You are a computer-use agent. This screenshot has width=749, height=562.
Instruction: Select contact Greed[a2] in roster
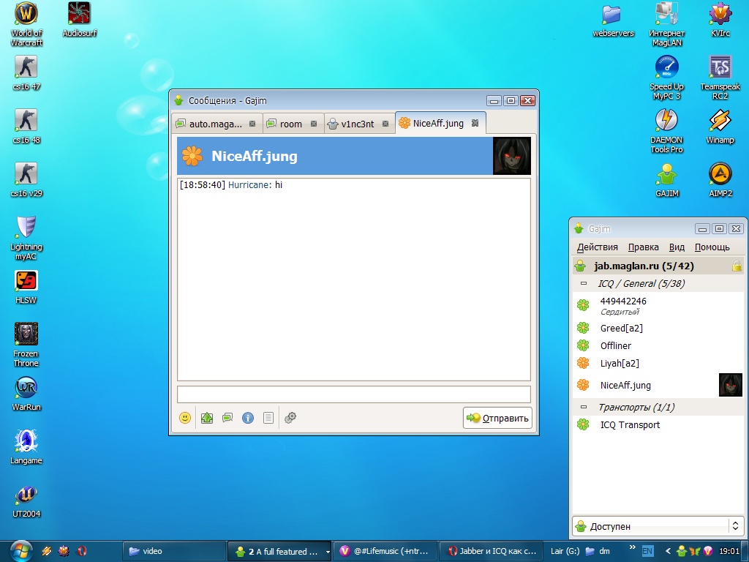click(x=621, y=328)
